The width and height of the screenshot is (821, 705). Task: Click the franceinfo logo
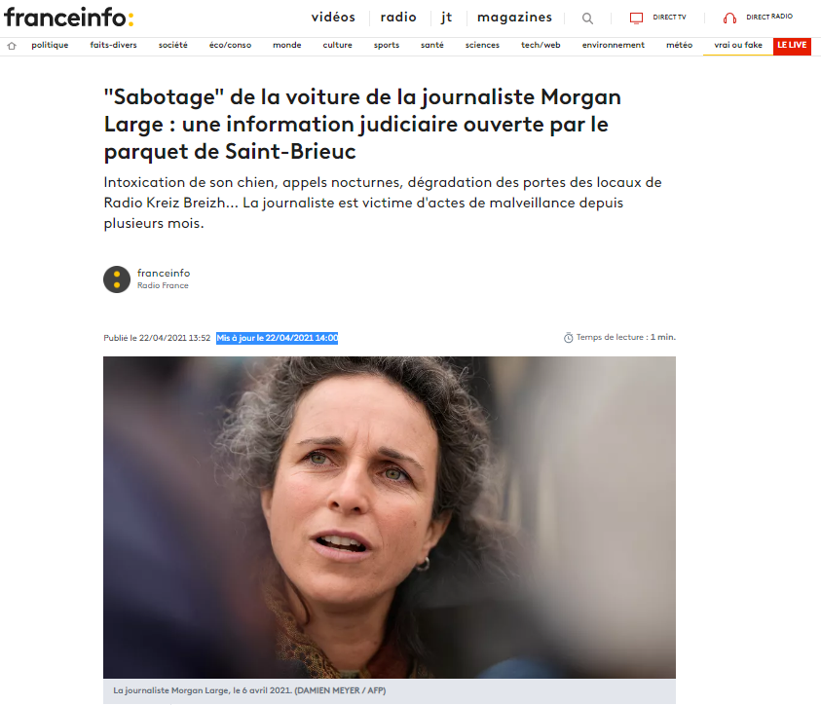pyautogui.click(x=68, y=18)
